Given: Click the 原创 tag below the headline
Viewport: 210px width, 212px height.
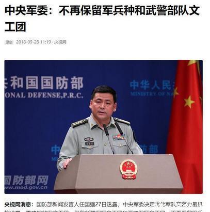Looking at the screenshot, I should click(x=9, y=42).
